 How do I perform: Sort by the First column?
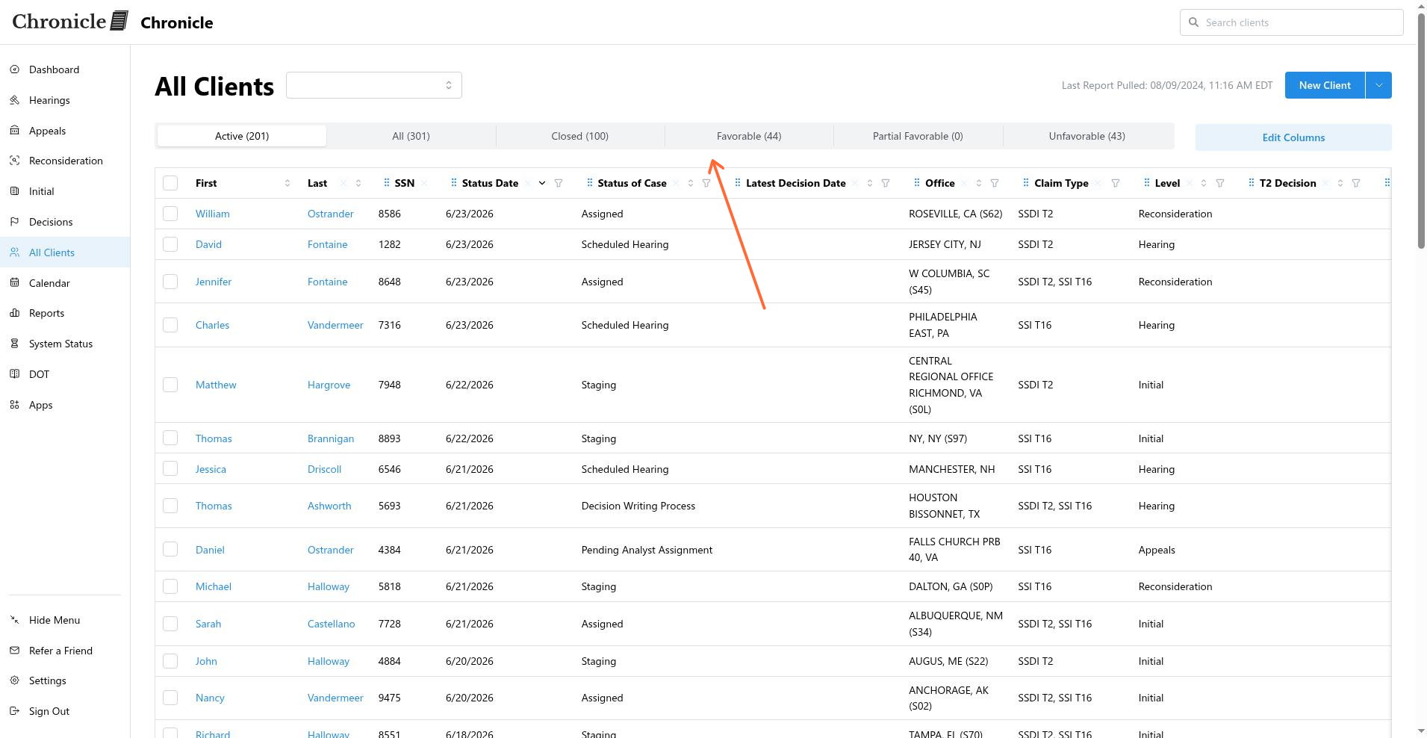(287, 183)
